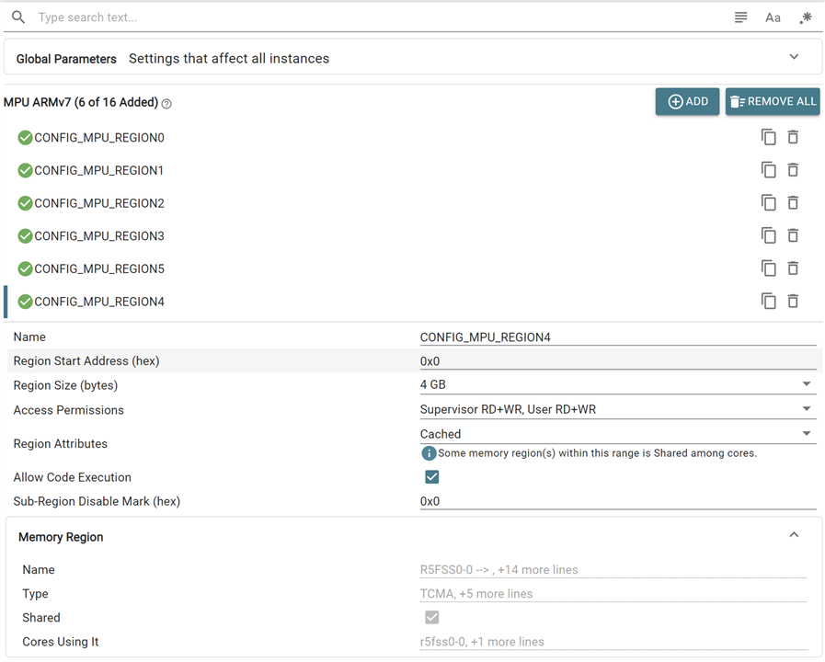Click the match case Aa icon
Viewport: 825px width, 662px height.
click(773, 17)
